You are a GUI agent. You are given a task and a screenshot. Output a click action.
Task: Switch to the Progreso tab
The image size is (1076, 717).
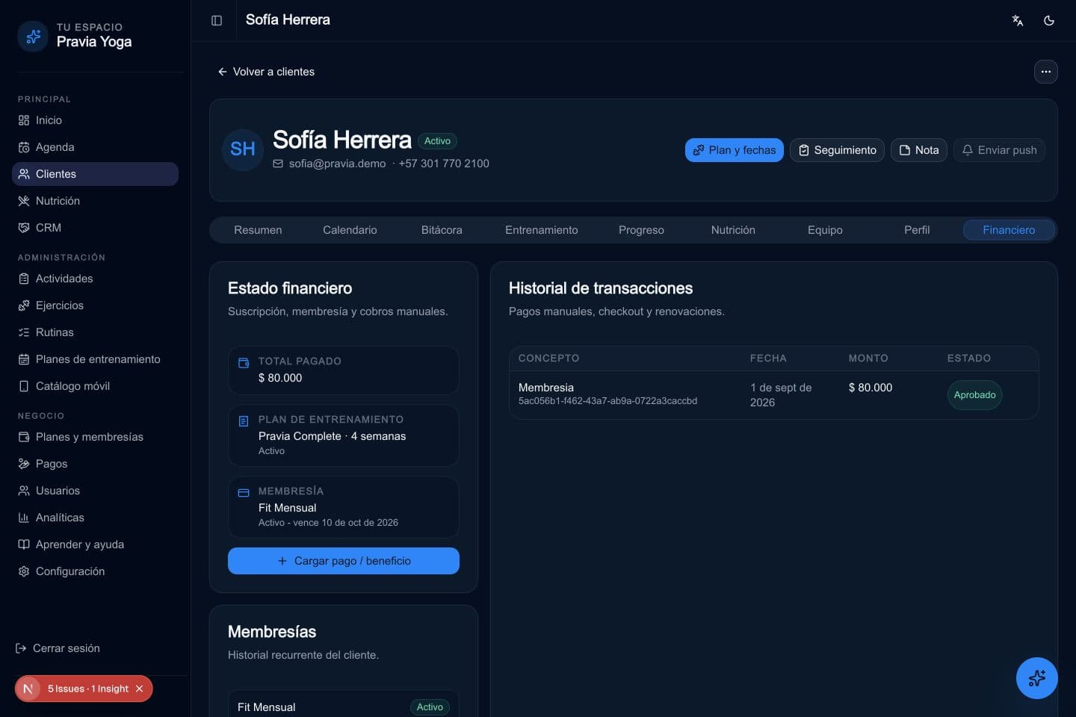(641, 230)
